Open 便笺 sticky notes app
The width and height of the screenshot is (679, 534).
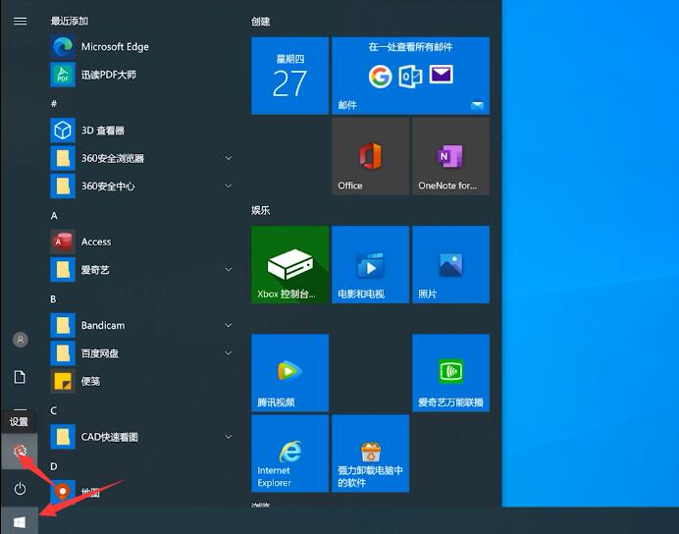pos(141,381)
